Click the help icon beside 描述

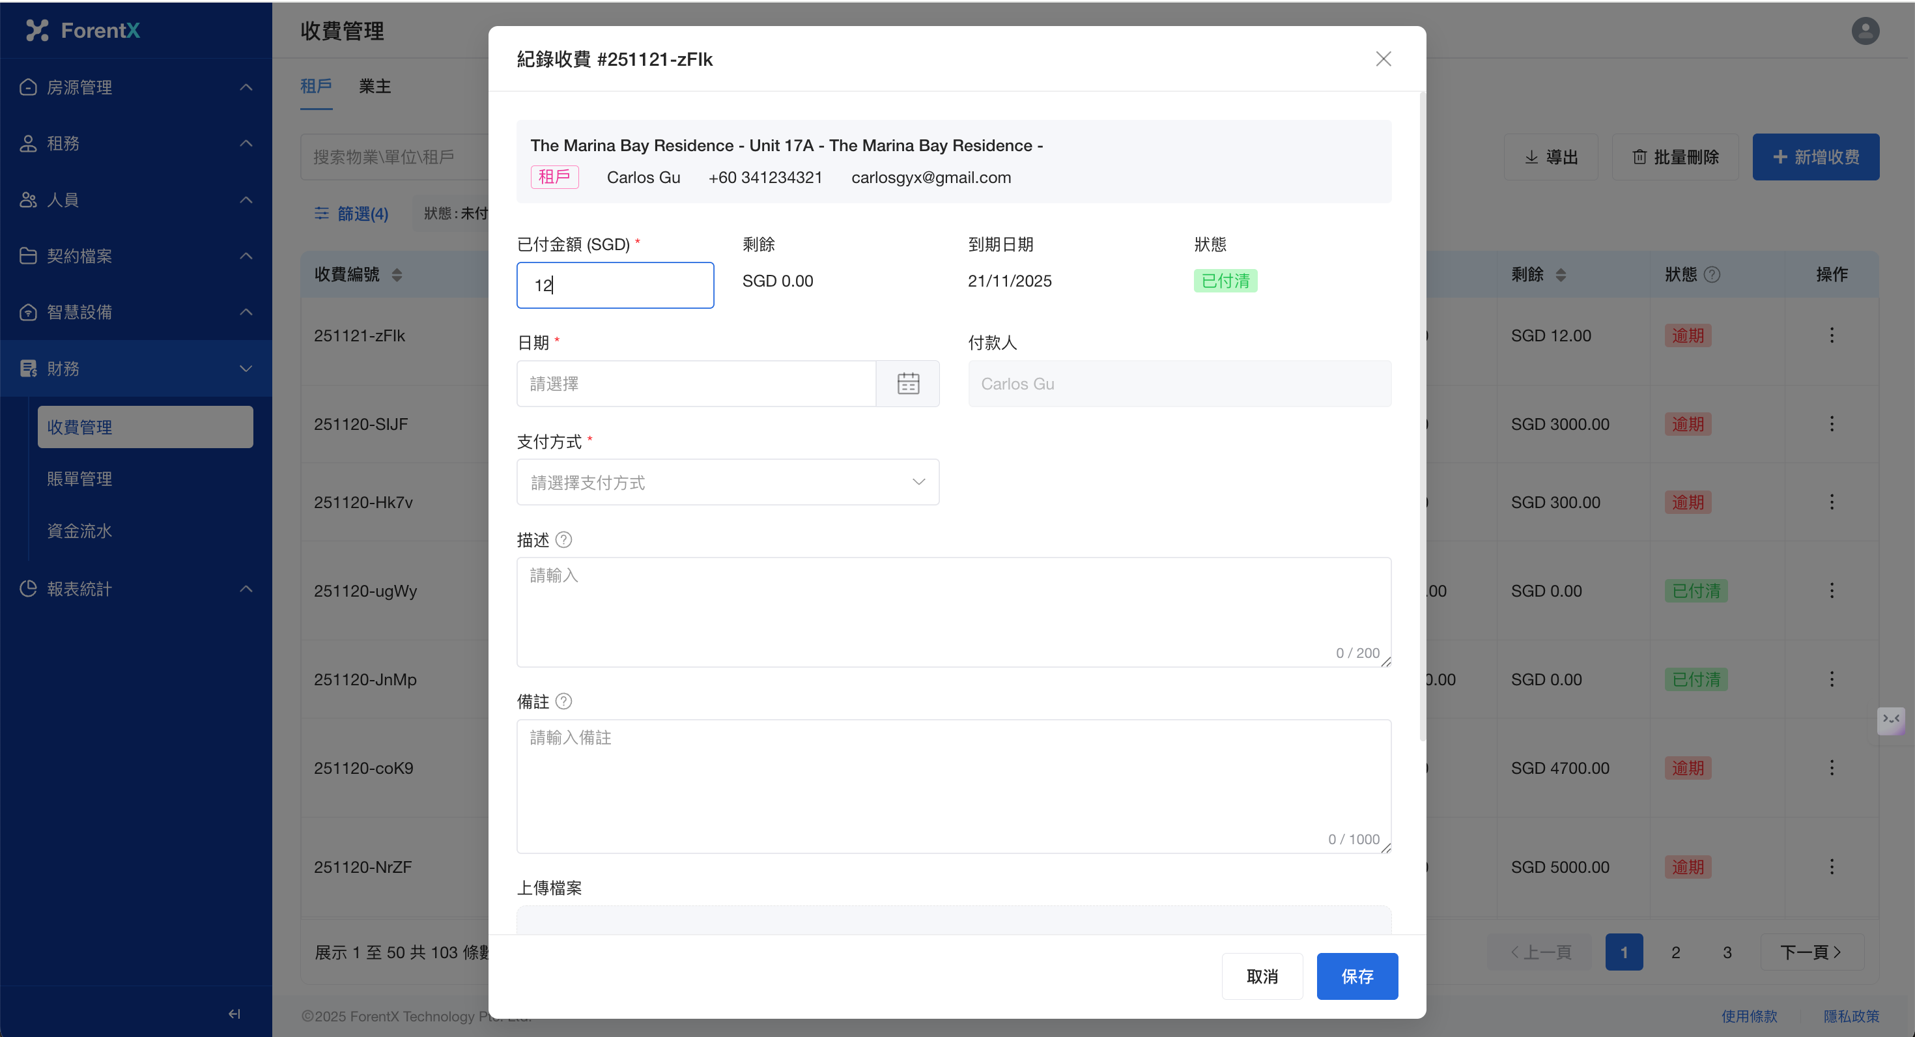563,540
